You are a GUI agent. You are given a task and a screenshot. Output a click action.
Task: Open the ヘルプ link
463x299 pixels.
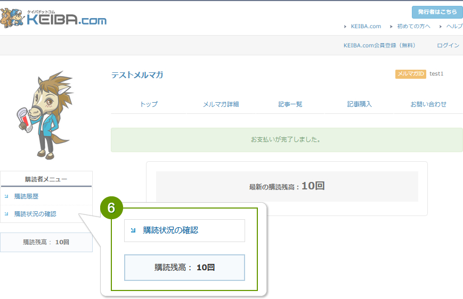point(454,26)
